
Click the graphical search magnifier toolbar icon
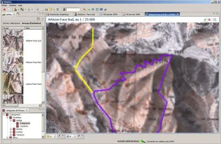tap(46, 9)
